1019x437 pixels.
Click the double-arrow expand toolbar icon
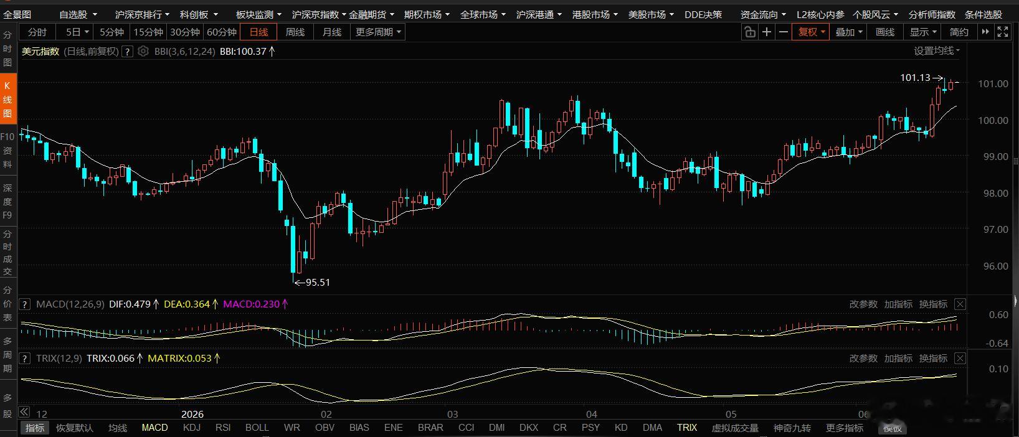click(985, 32)
